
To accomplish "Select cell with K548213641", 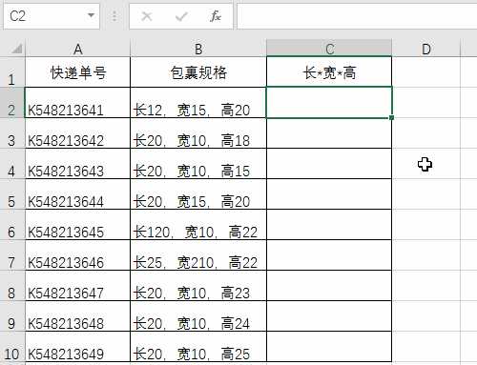I will pos(78,103).
